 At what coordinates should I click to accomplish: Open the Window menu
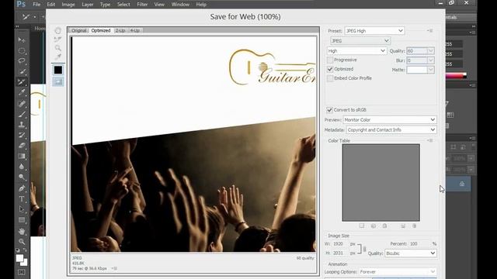click(180, 5)
